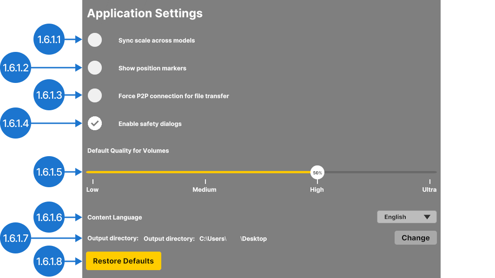This screenshot has width=495, height=278.
Task: Click the Default Quality for Volumes label
Action: (x=128, y=151)
